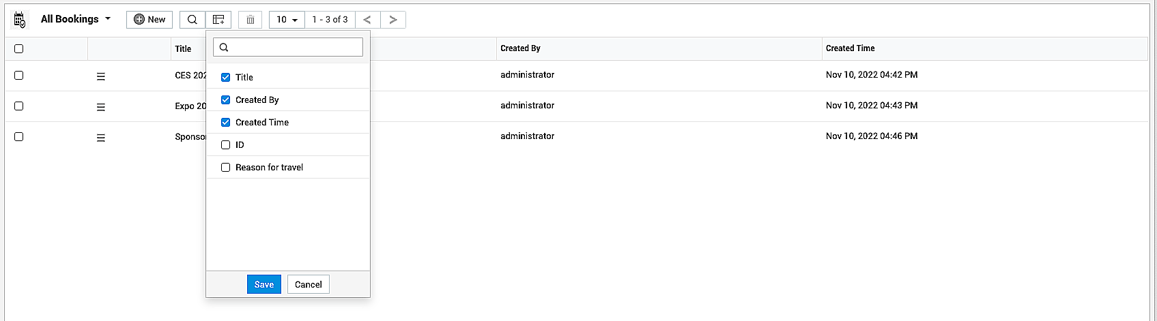Click the delete trash icon
This screenshot has height=321, width=1157.
click(251, 20)
